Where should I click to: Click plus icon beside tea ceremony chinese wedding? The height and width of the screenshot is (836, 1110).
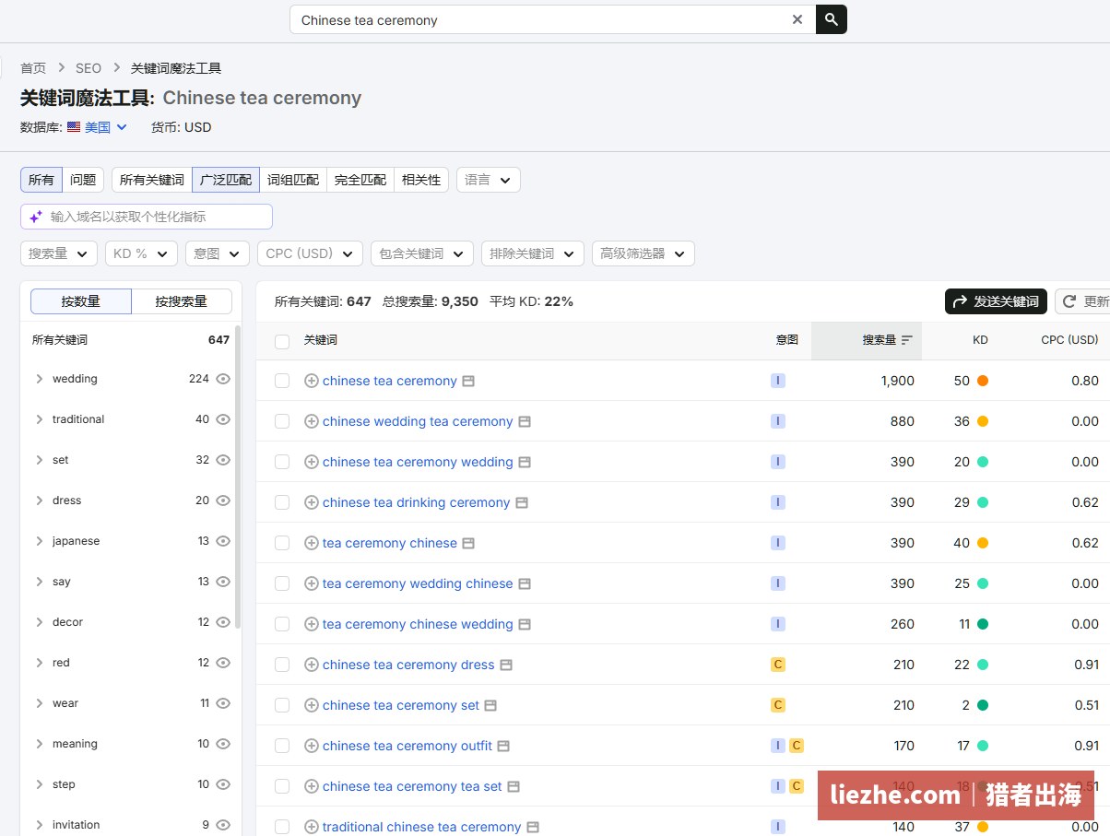pyautogui.click(x=312, y=624)
